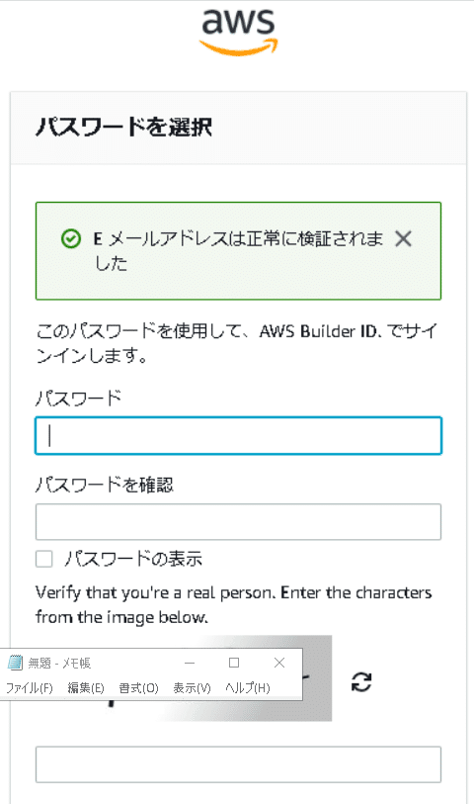Screen dimensions: 474x804
Task: Open the 表示(V) menu
Action: click(x=192, y=688)
